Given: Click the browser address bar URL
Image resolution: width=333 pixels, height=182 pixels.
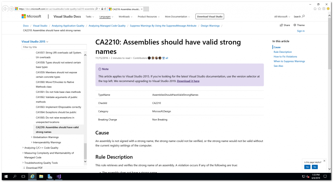Looking at the screenshot, I should click(x=57, y=9).
